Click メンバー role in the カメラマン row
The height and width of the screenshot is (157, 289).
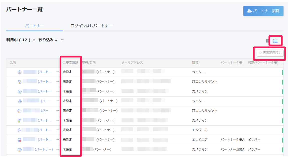click(254, 149)
